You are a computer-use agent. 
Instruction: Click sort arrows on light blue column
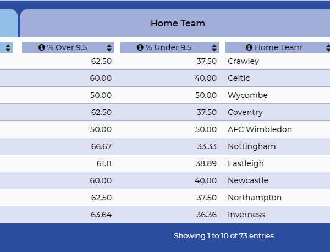[x=8, y=47]
